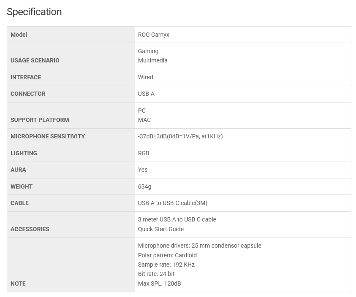Select the Multimedia usage value
Screen dimensions: 356x297
point(152,60)
